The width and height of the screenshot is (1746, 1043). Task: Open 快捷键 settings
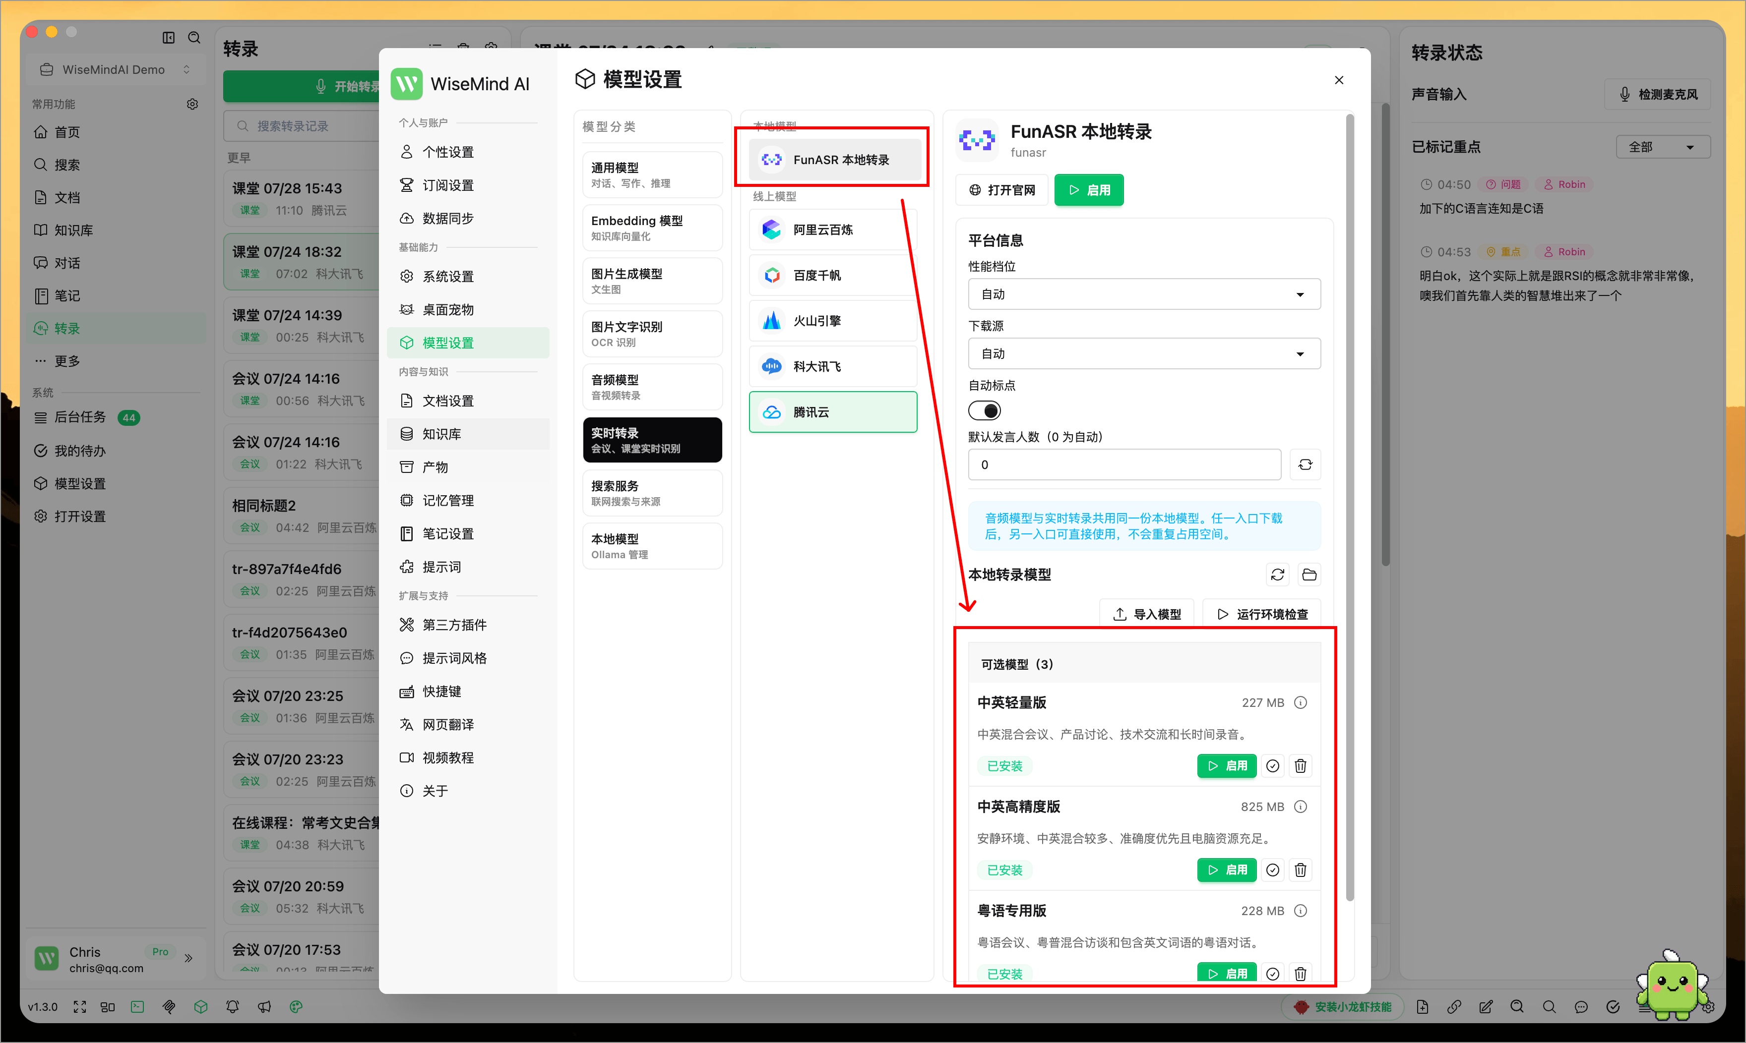click(x=468, y=692)
